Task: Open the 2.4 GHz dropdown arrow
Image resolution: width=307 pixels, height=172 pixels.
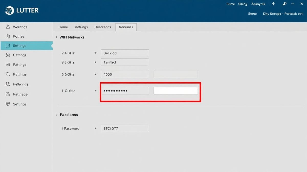Action: coord(95,53)
